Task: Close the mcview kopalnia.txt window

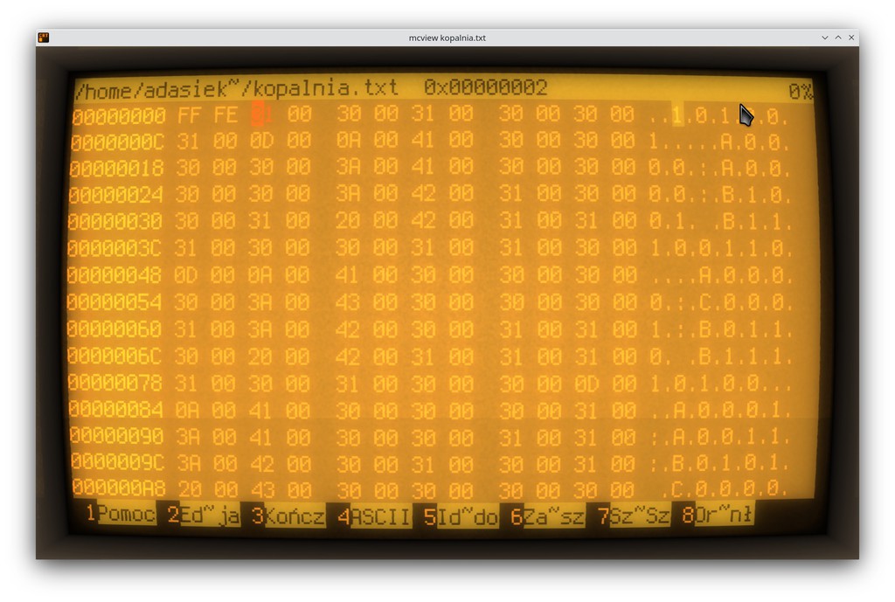Action: click(851, 38)
